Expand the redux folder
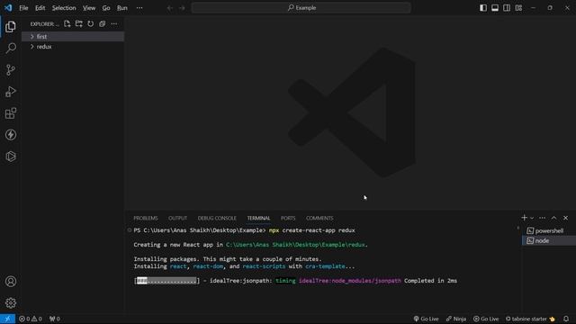Viewport: 576px width, 324px height. pyautogui.click(x=73, y=47)
